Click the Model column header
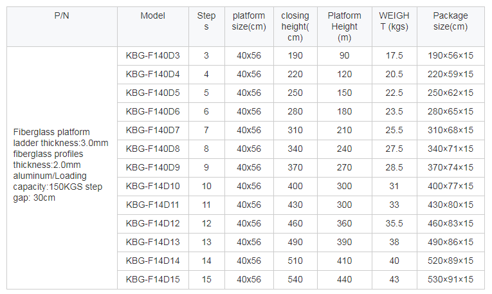This screenshot has height=294, width=492. coord(153,26)
